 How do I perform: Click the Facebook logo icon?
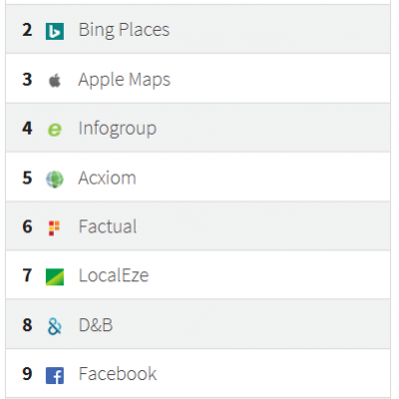[x=55, y=375]
